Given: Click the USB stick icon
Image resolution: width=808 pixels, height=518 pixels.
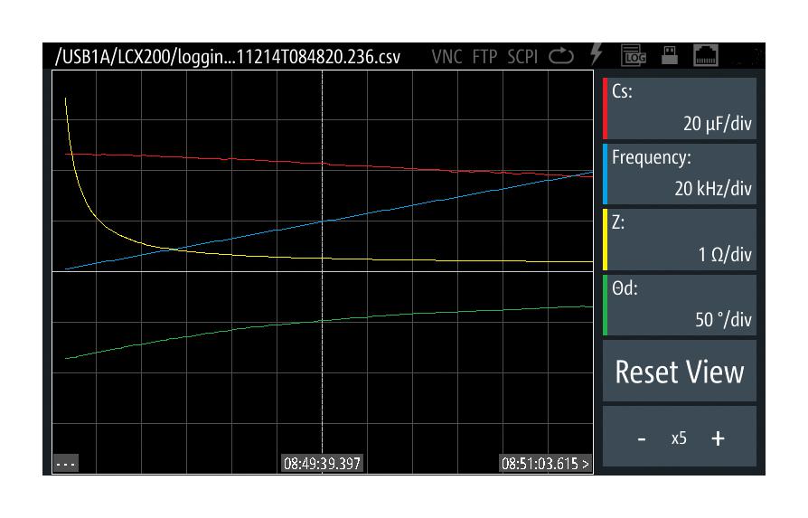Looking at the screenshot, I should coord(670,56).
